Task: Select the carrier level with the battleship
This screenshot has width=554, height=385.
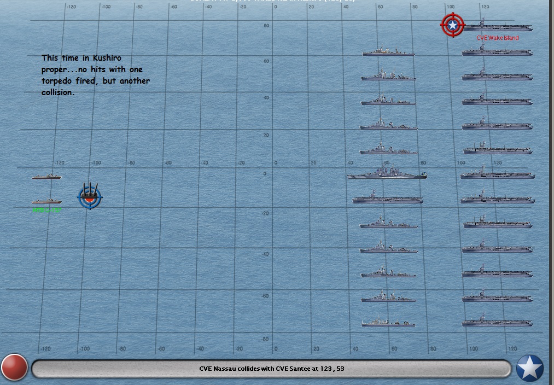Action: pos(498,173)
